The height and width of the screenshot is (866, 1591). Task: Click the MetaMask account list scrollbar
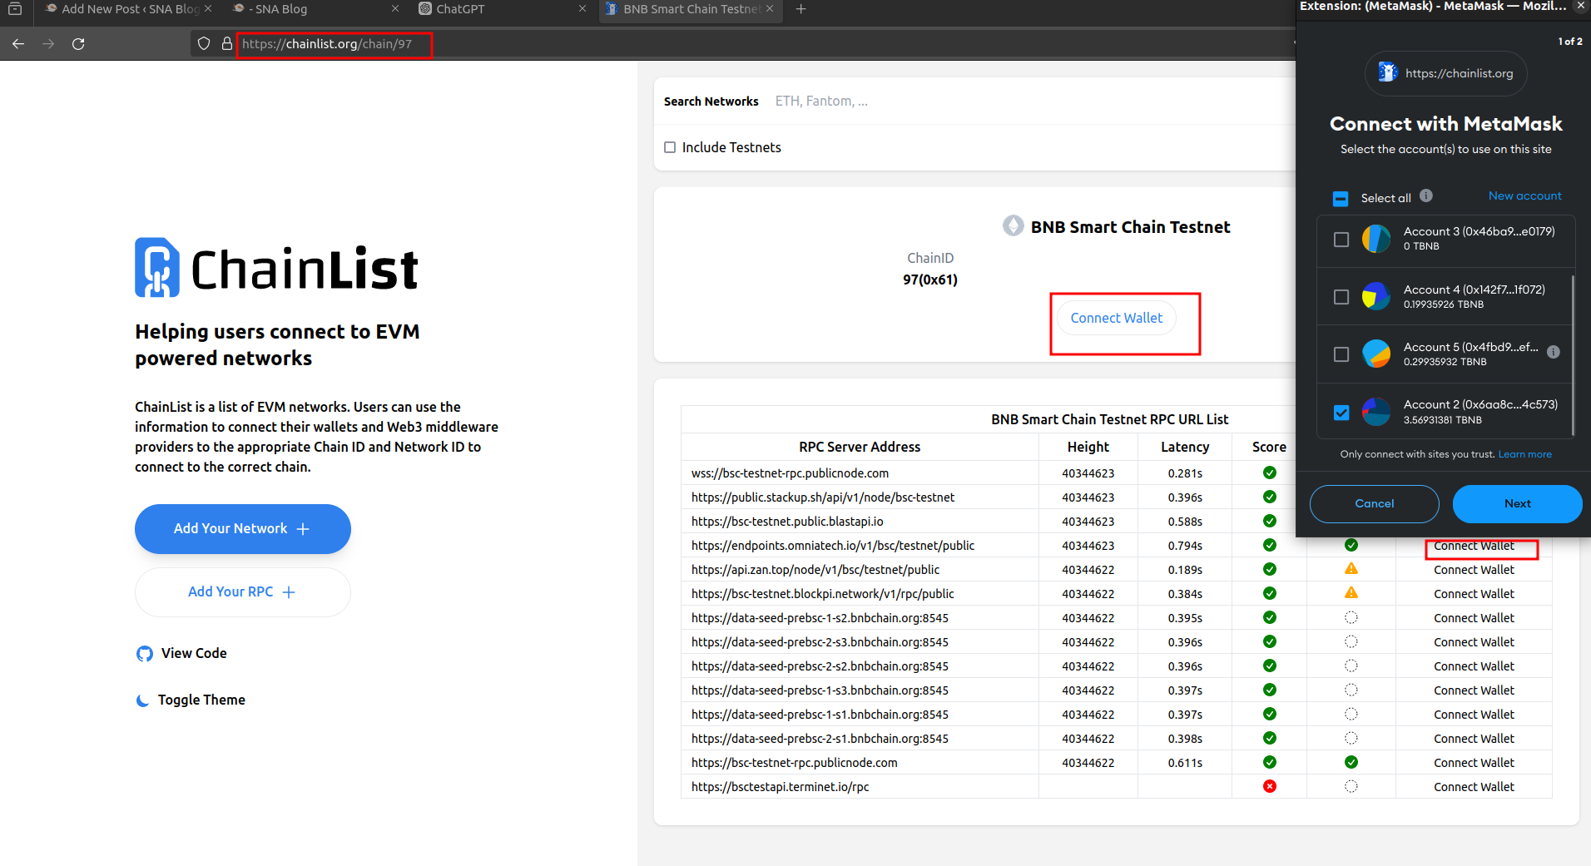[1572, 355]
